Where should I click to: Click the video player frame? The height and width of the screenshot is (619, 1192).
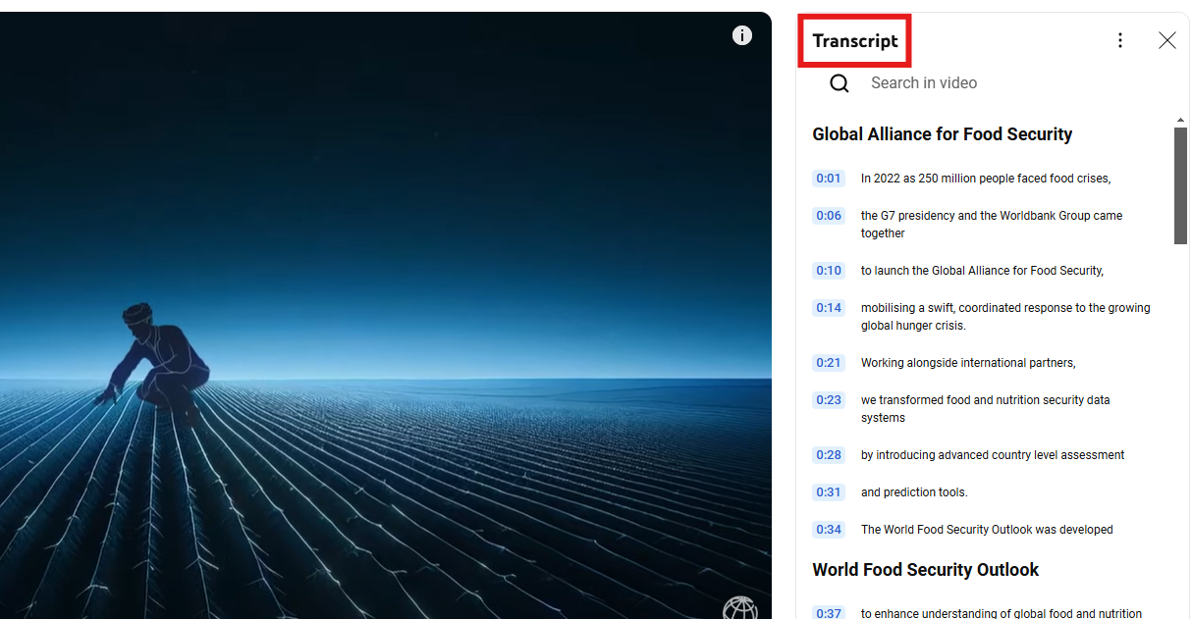pyautogui.click(x=385, y=314)
